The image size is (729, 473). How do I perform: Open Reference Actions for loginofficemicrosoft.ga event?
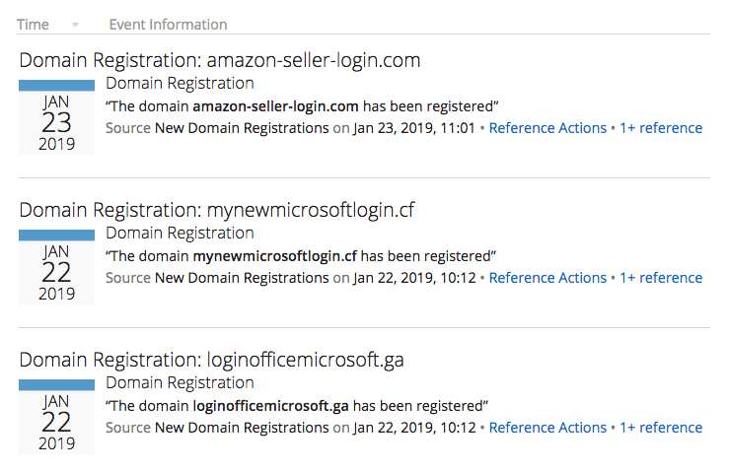(547, 428)
